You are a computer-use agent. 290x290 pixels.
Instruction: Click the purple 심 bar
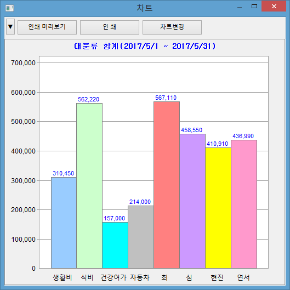tap(192, 201)
